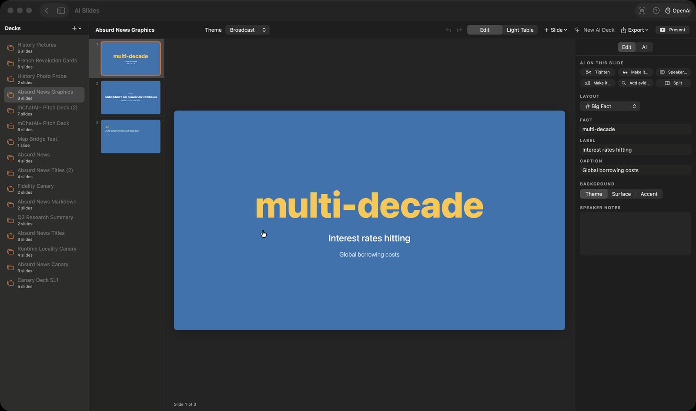Image resolution: width=696 pixels, height=411 pixels.
Task: Click the Present button
Action: 673,30
